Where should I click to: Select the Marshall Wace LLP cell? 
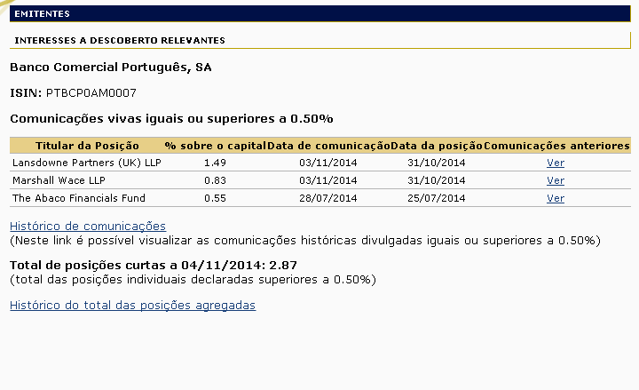[59, 180]
